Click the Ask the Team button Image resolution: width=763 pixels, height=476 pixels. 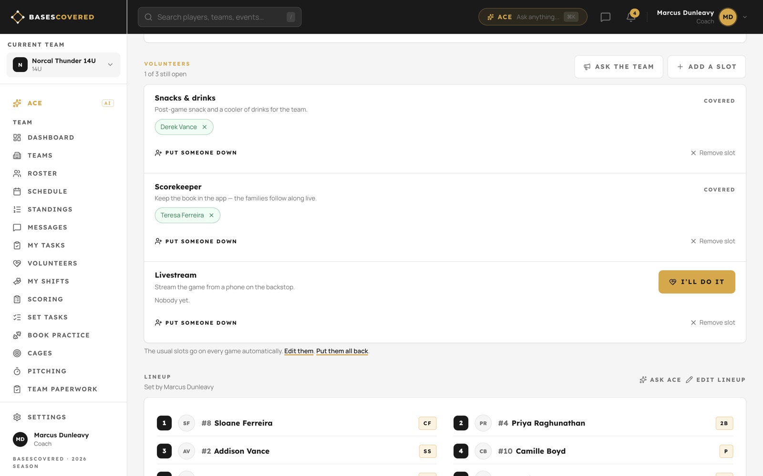[619, 67]
